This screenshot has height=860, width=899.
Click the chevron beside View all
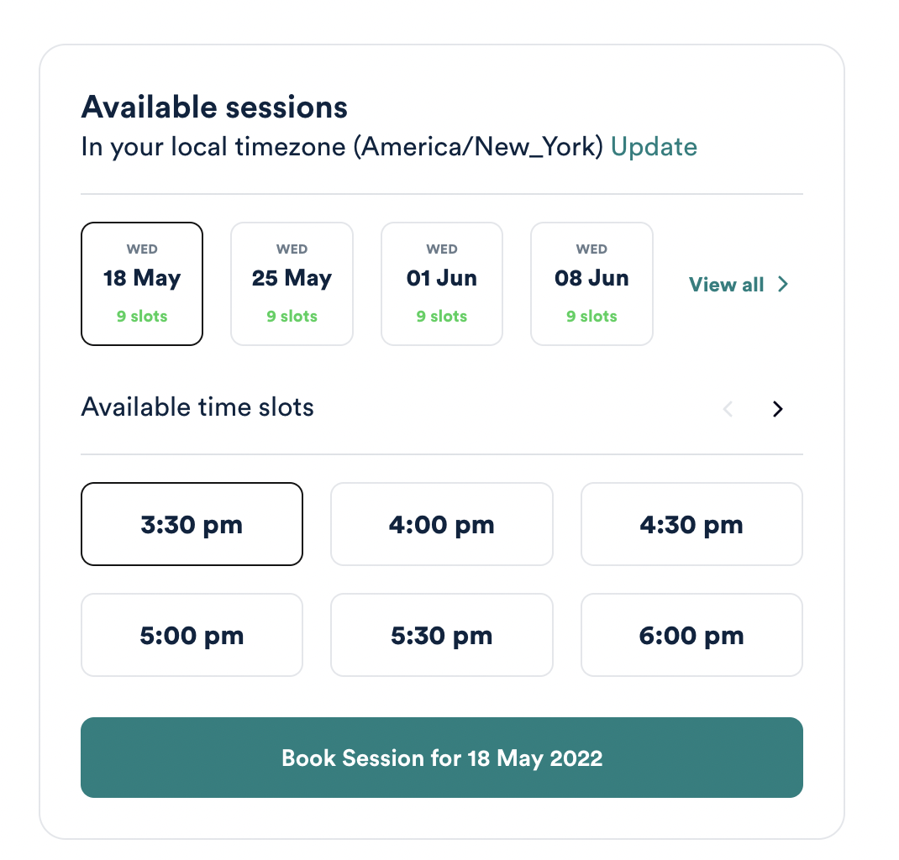tap(783, 285)
